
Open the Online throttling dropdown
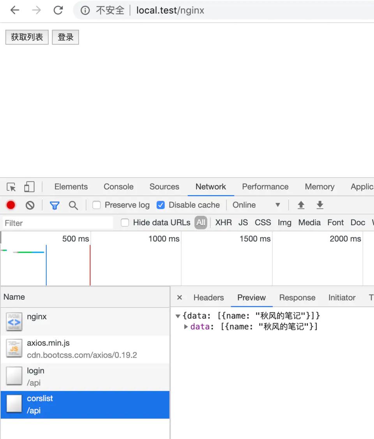(277, 205)
